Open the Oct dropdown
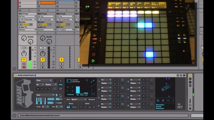The height and width of the screenshot is (120, 214). tap(59, 107)
